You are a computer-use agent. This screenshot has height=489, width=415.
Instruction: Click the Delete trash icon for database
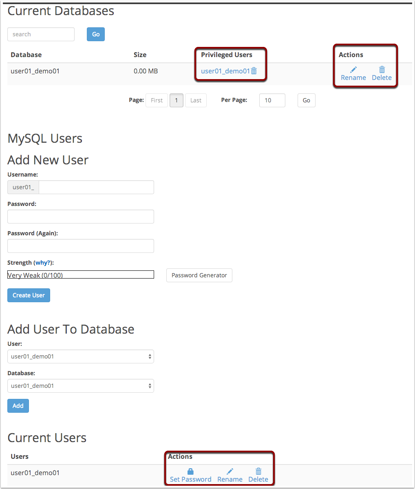[x=382, y=69]
